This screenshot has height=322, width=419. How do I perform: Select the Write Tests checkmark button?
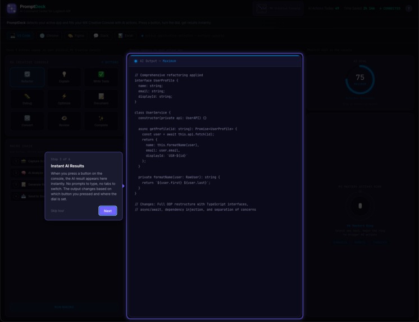click(101, 77)
